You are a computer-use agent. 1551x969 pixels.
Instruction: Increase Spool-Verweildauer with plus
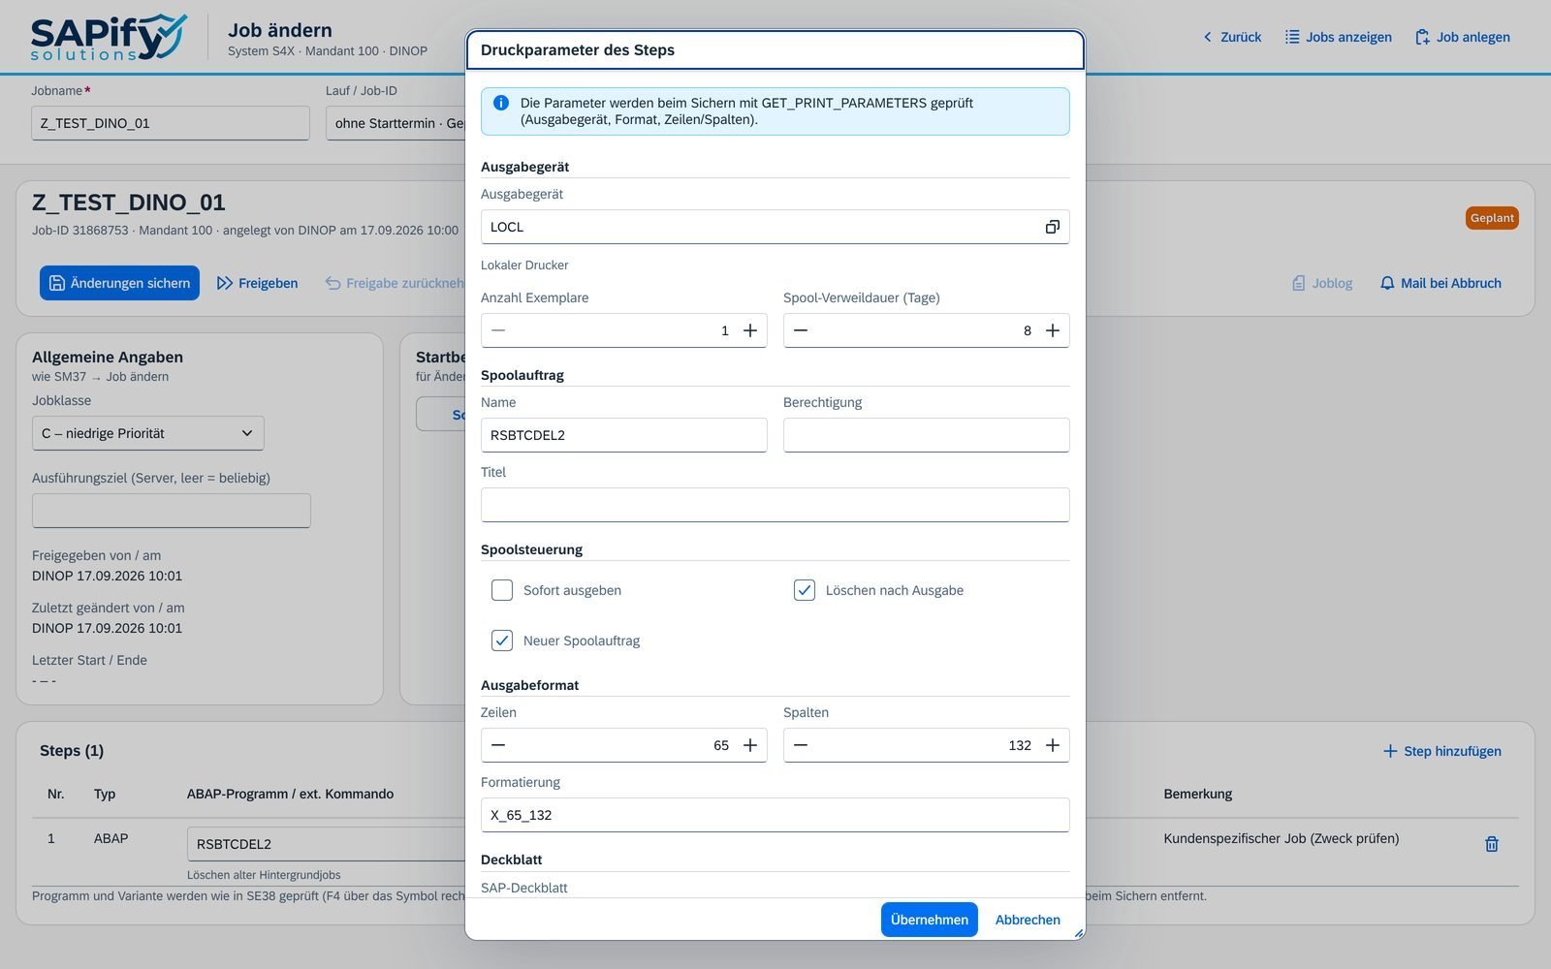click(1053, 330)
